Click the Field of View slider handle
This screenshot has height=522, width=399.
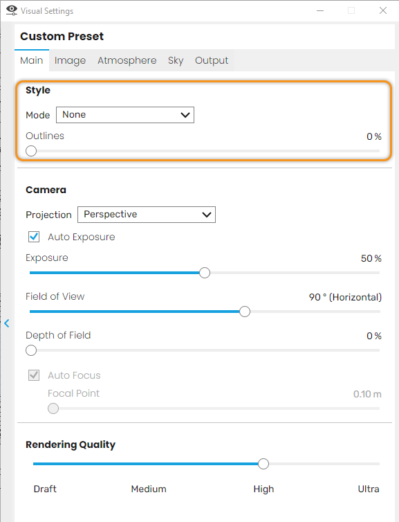[x=245, y=312]
